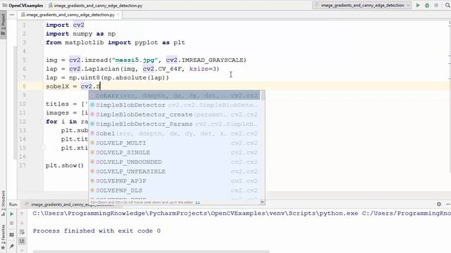
Task: Click the image_gradients_and_canny_edge_detection.py breadcrumb
Action: coord(96,5)
